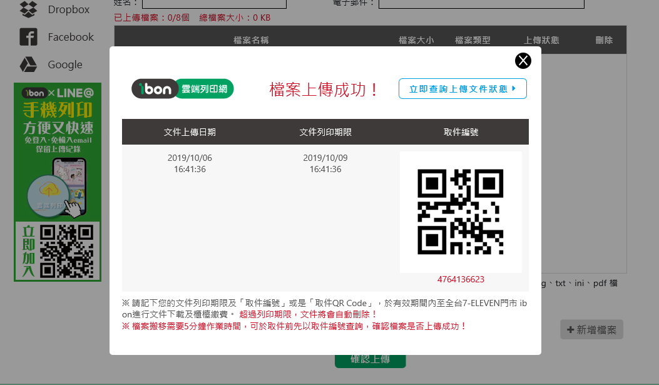
Task: Click the LINE@ join QR code
Action: [x=67, y=251]
